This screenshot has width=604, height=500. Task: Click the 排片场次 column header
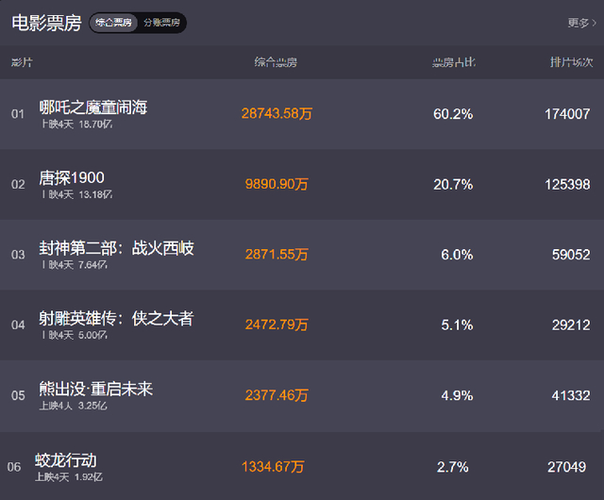pos(572,62)
